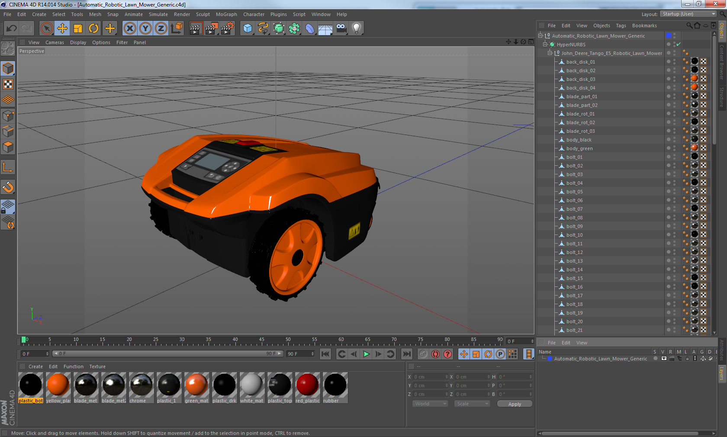Click the Undo arrow icon
The width and height of the screenshot is (727, 437).
pyautogui.click(x=12, y=29)
